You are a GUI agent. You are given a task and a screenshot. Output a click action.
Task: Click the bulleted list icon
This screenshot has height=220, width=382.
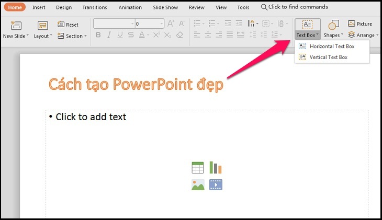click(197, 24)
